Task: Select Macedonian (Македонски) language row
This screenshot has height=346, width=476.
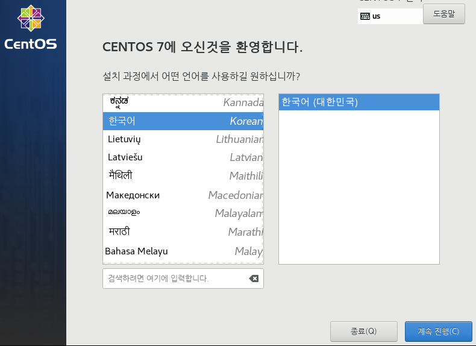Action: (x=183, y=195)
